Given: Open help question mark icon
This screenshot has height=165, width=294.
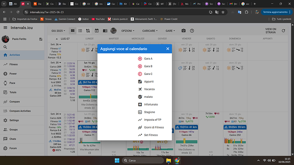Looking at the screenshot, I should point(192,31).
